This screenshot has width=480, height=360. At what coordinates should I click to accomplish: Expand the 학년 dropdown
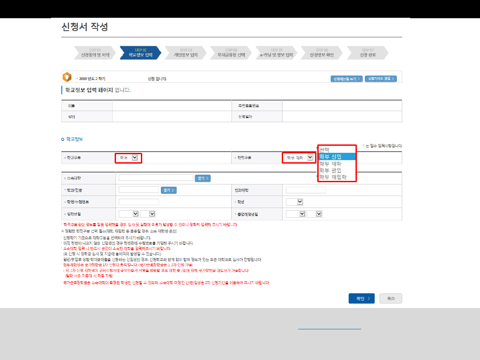295,202
